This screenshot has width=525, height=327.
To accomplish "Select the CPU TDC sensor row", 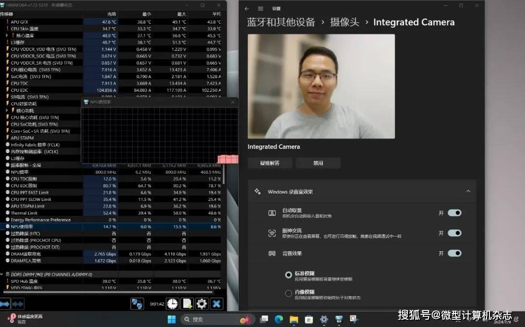I will pyautogui.click(x=111, y=83).
